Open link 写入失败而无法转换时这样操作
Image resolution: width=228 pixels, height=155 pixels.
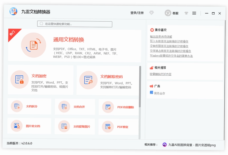(x=169, y=41)
